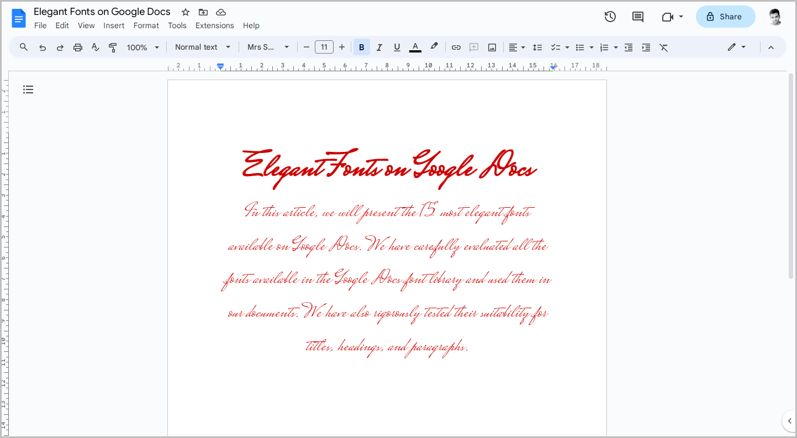Image resolution: width=797 pixels, height=438 pixels.
Task: Select the Paint format tool
Action: [113, 47]
